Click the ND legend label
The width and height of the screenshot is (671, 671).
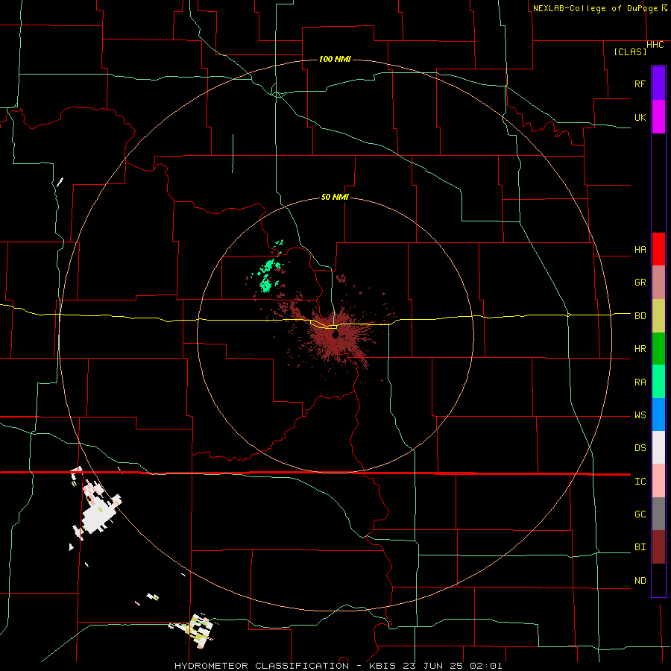(x=640, y=581)
